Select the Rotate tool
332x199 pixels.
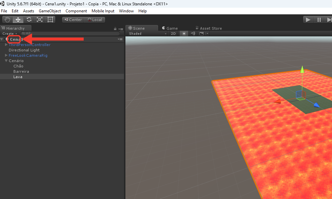pyautogui.click(x=29, y=20)
